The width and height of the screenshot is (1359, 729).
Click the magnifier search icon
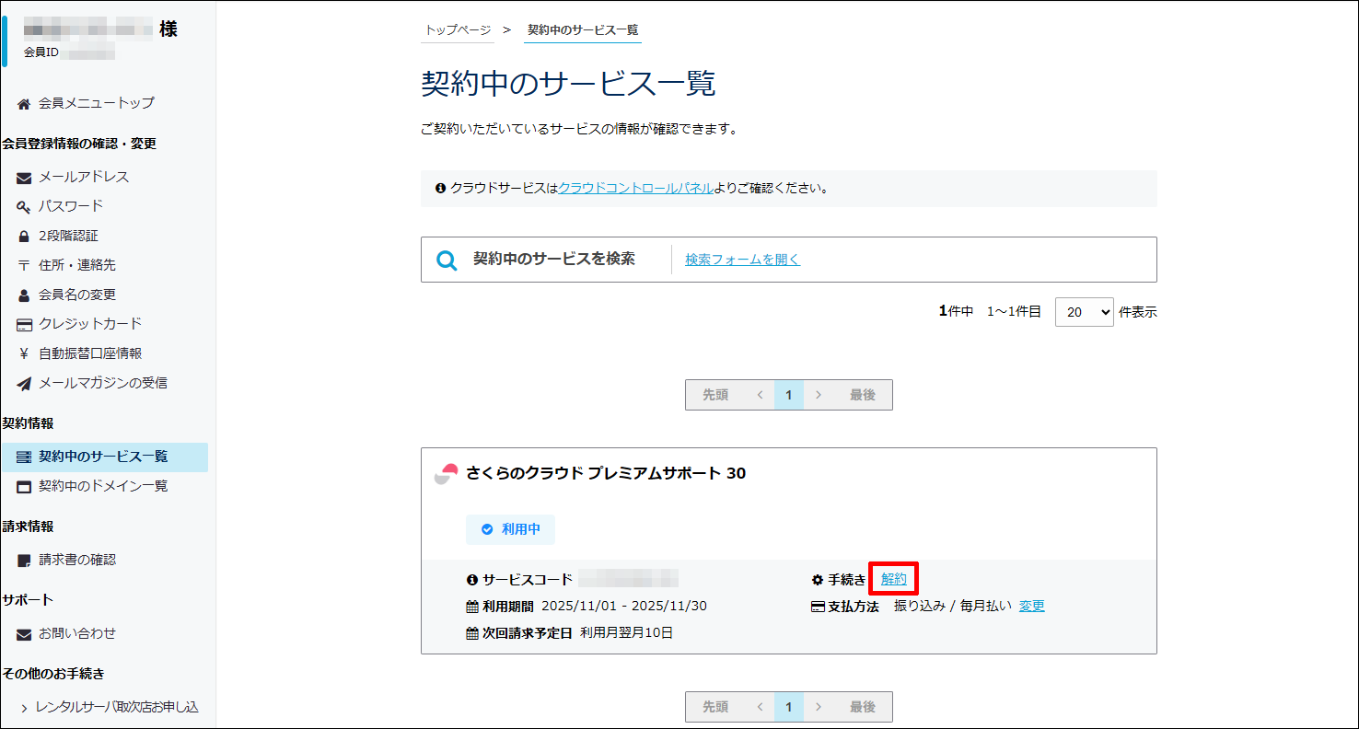[x=447, y=260]
